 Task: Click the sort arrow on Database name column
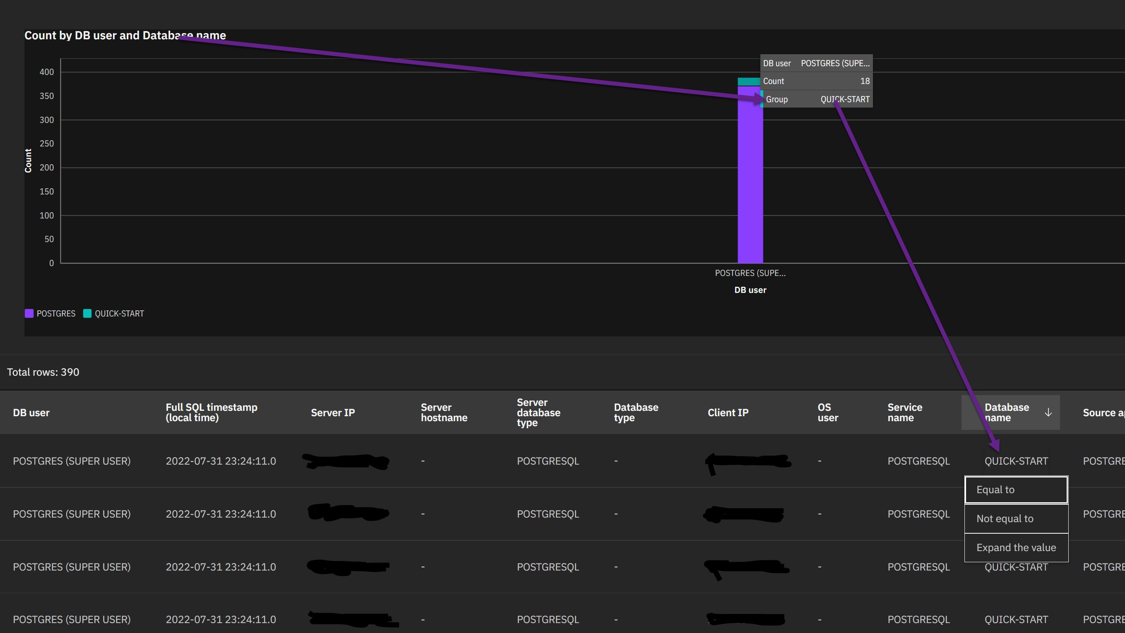tap(1048, 412)
